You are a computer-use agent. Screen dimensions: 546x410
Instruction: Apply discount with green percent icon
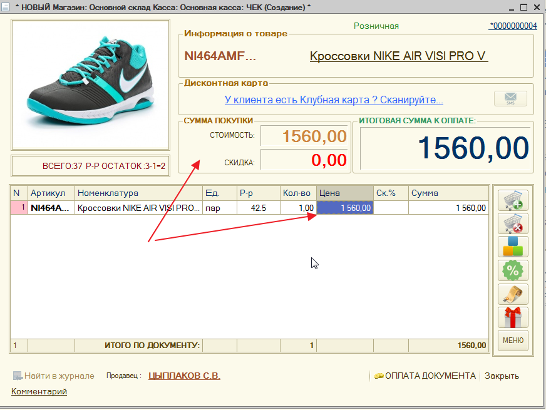click(513, 270)
